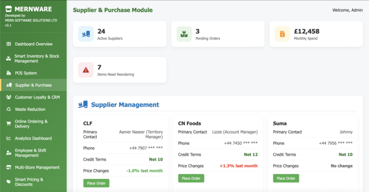Go to Smart Inventory & Stock Management
This screenshot has height=192, width=369.
pos(33,59)
